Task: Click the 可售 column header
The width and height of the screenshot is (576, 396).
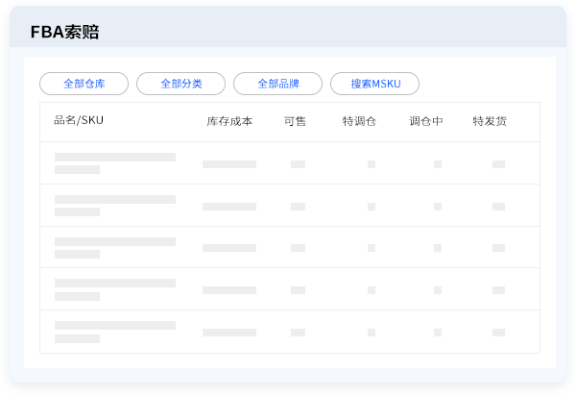Action: click(x=295, y=121)
